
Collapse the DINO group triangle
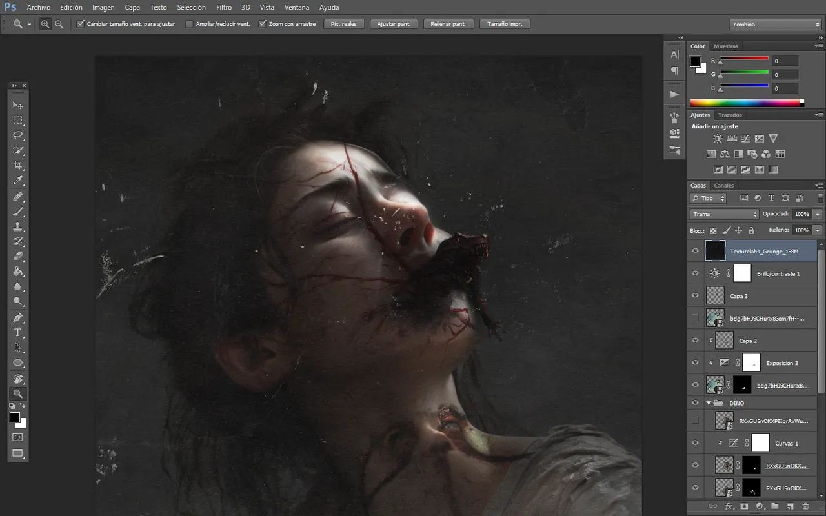pos(709,403)
